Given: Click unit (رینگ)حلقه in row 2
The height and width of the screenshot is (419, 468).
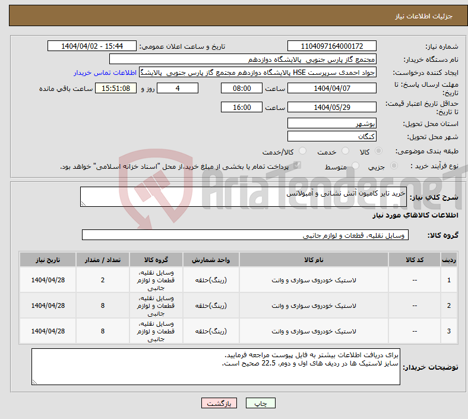Looking at the screenshot, I should [x=211, y=306].
